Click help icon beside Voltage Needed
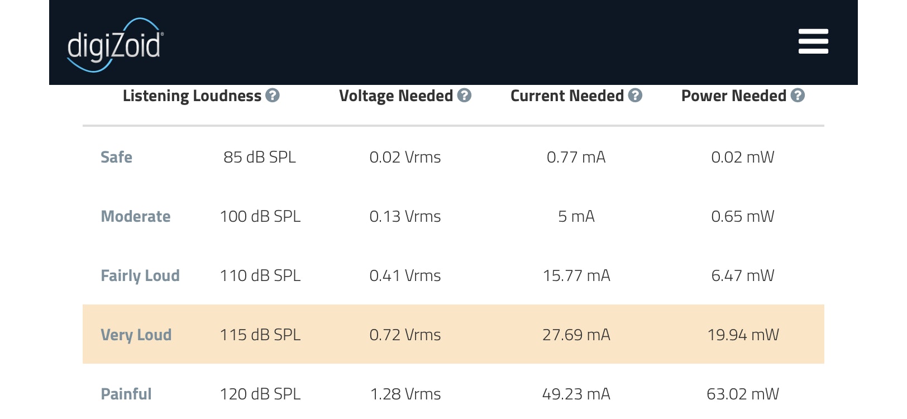Screen dimensions: 907x419 [x=464, y=96]
